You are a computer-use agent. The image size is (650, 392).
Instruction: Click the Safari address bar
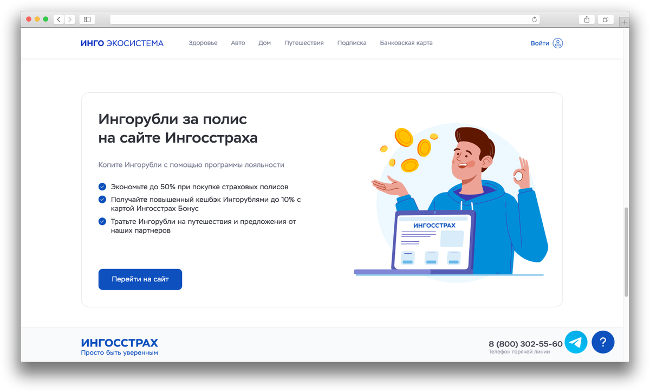325,20
